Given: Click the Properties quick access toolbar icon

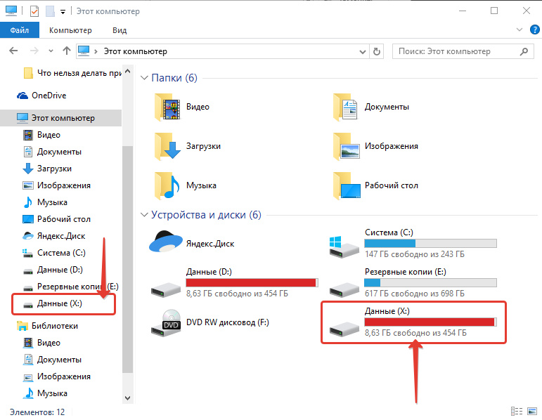Looking at the screenshot, I should [x=34, y=11].
